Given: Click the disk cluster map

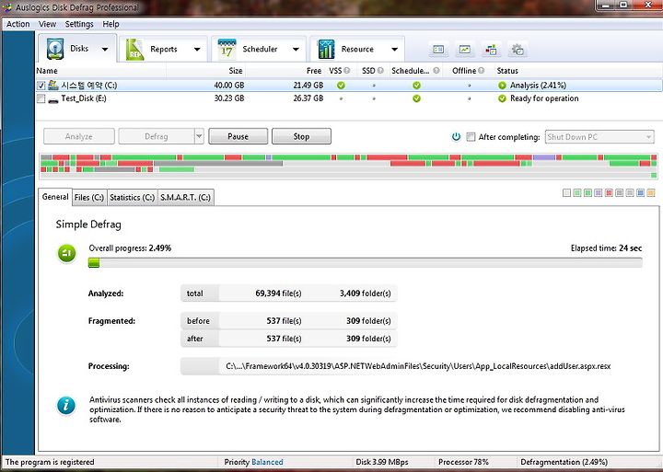Looking at the screenshot, I should pos(349,166).
